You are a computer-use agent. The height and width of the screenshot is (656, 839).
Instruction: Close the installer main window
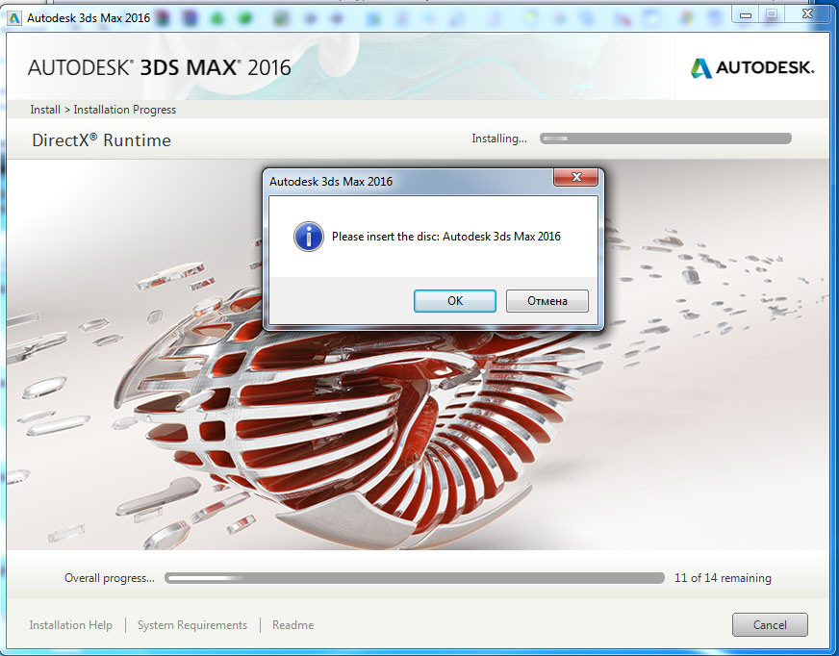click(x=807, y=14)
